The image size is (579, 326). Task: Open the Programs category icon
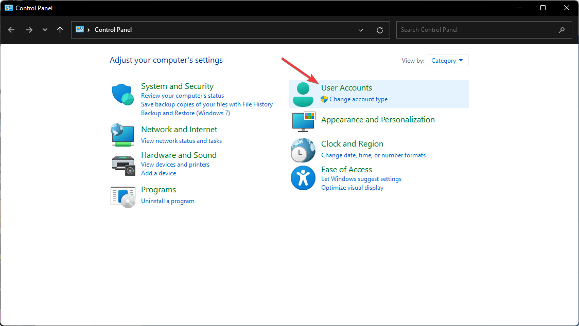(x=122, y=196)
